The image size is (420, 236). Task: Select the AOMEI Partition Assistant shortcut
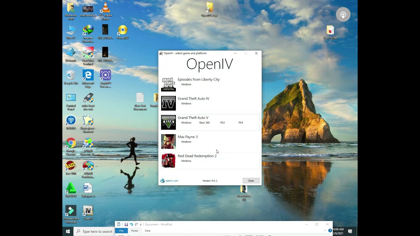click(88, 169)
